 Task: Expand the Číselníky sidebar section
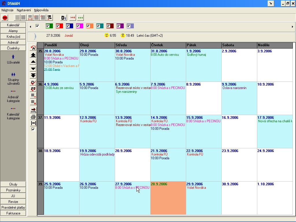(x=13, y=48)
